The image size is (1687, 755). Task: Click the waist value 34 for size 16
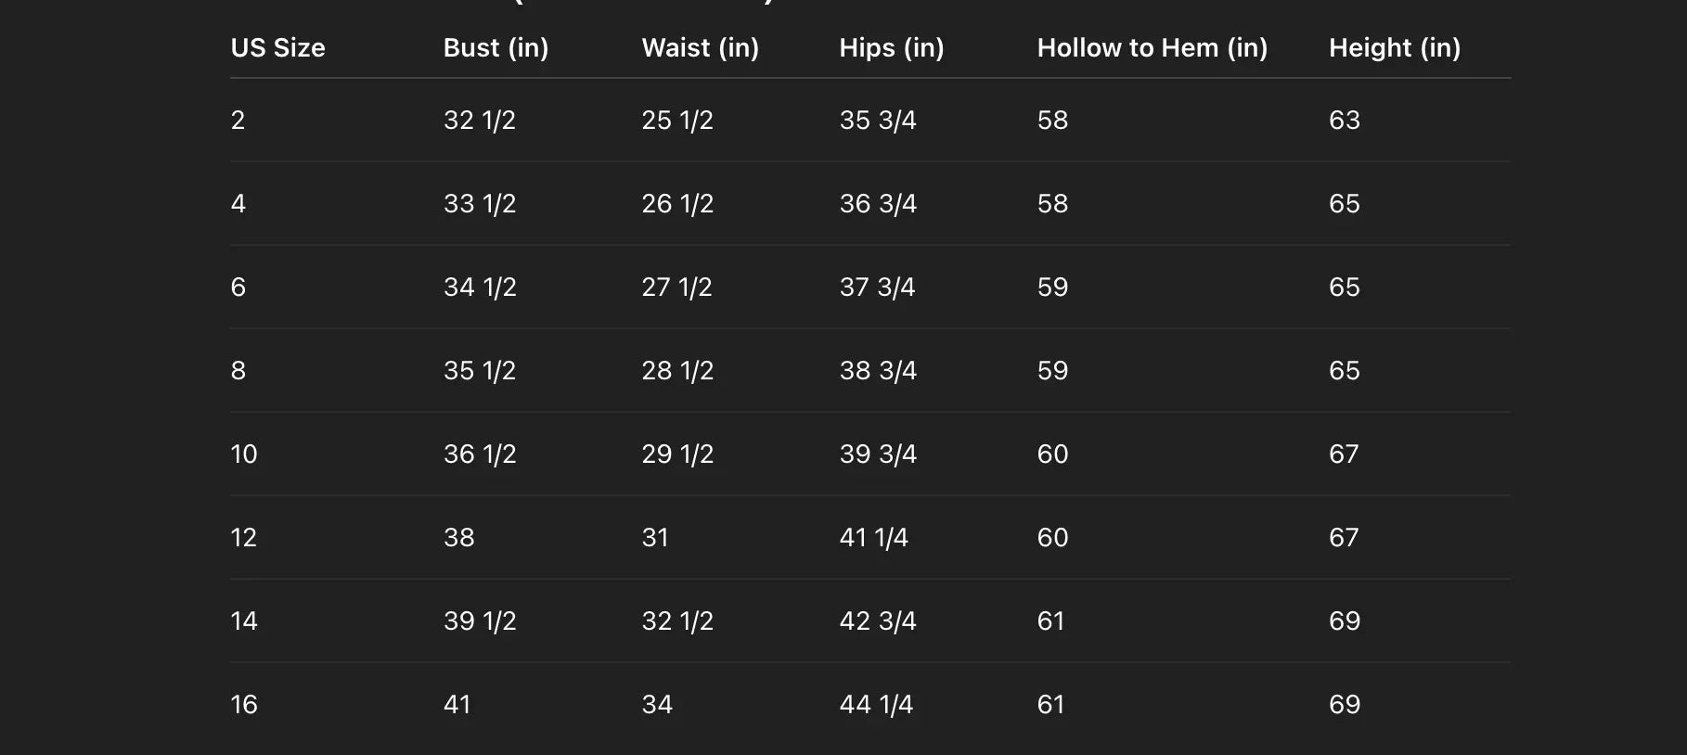pos(656,705)
